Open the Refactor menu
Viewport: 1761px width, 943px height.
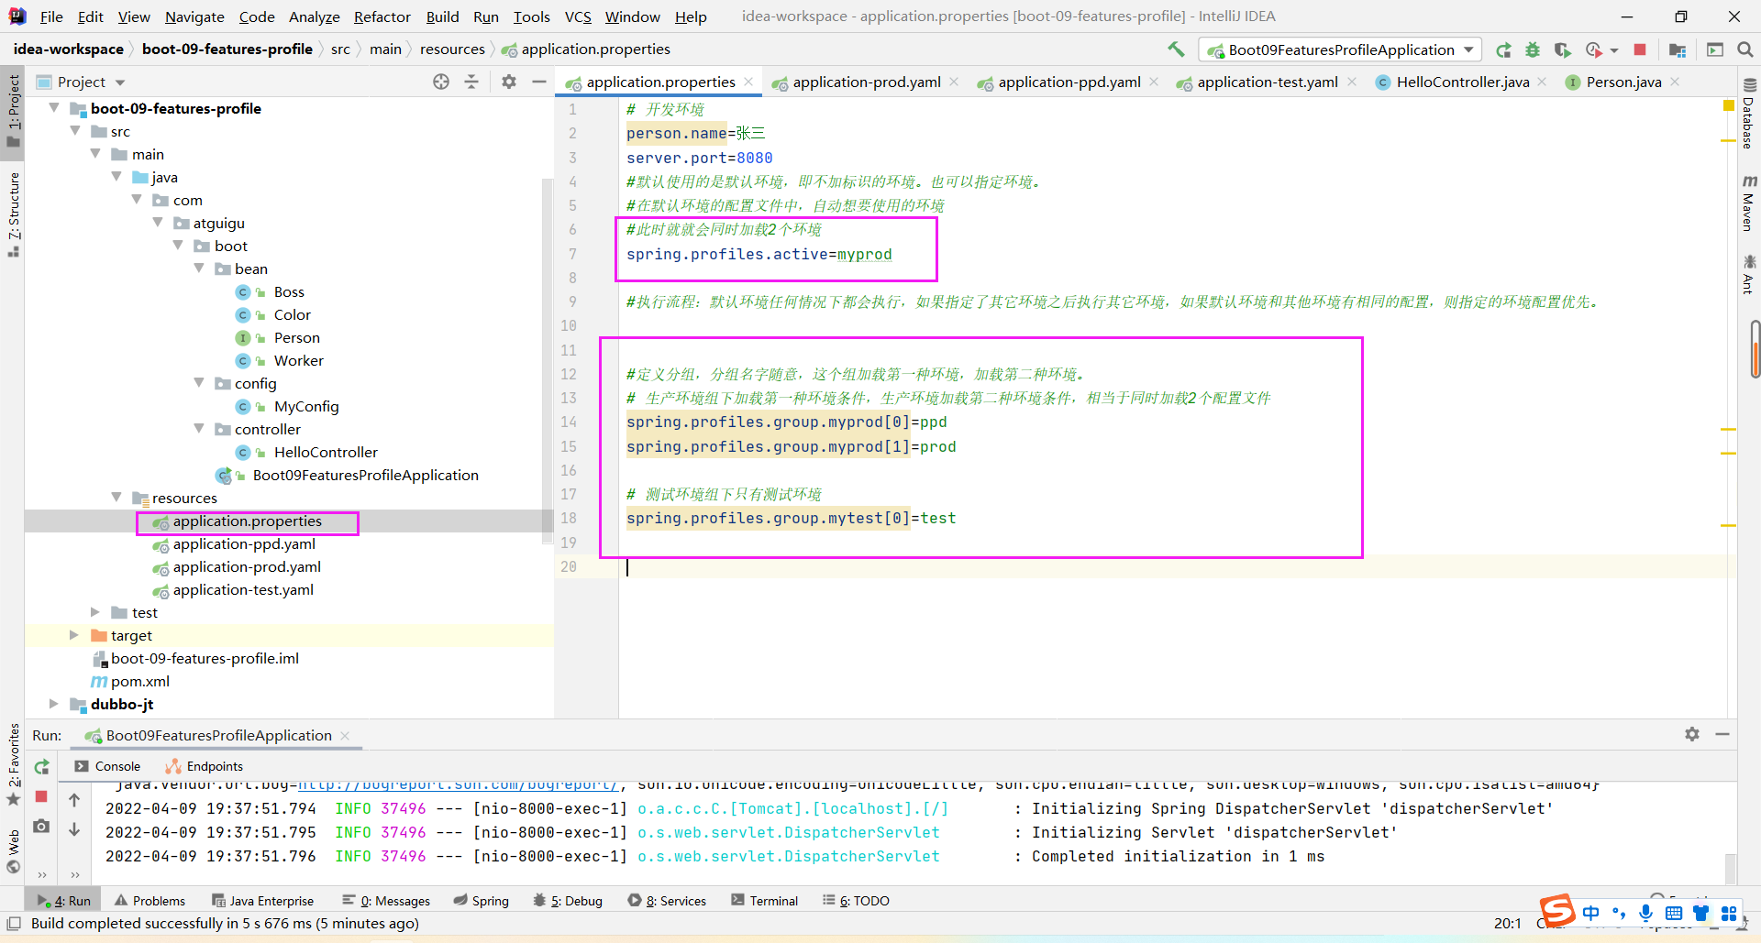pos(382,16)
